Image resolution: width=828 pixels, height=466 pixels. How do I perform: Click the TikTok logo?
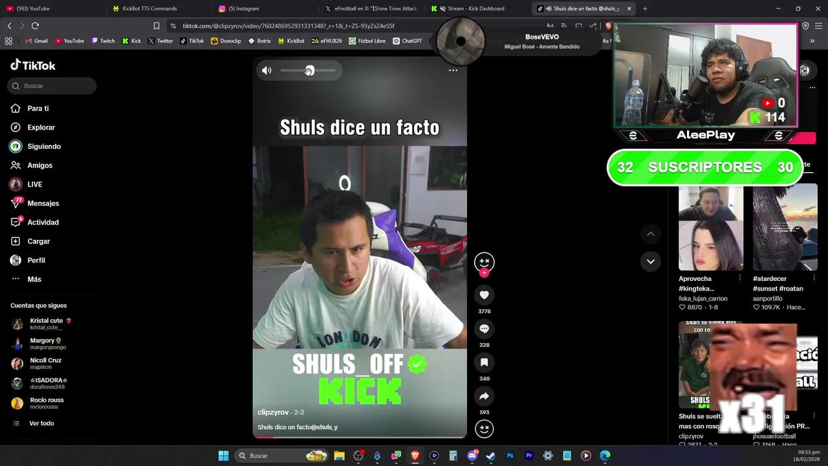(x=33, y=65)
